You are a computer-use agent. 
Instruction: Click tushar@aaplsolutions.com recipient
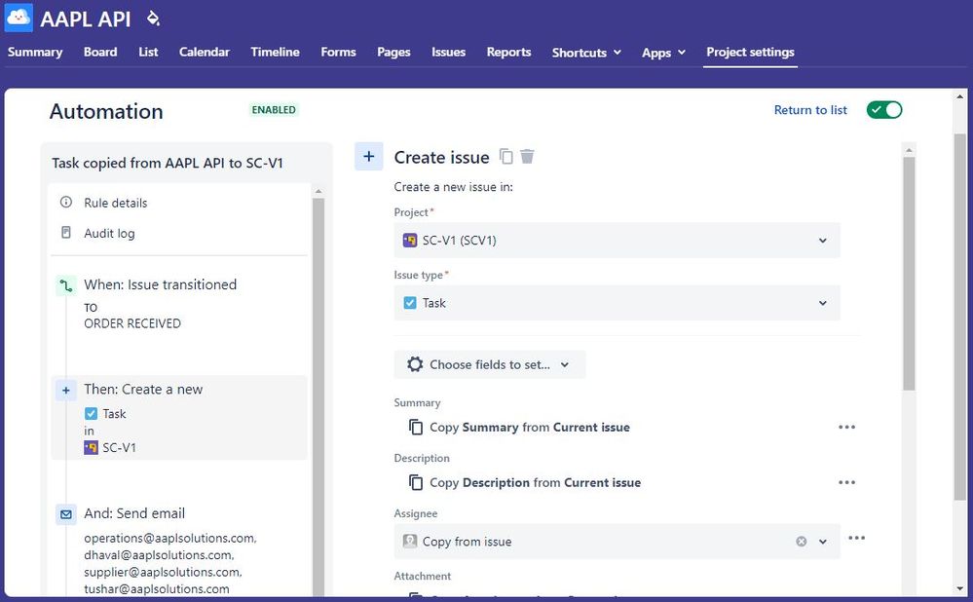click(x=157, y=589)
